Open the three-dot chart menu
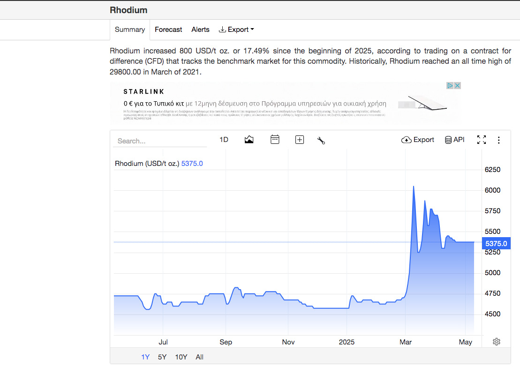The width and height of the screenshot is (520, 374). coord(499,140)
